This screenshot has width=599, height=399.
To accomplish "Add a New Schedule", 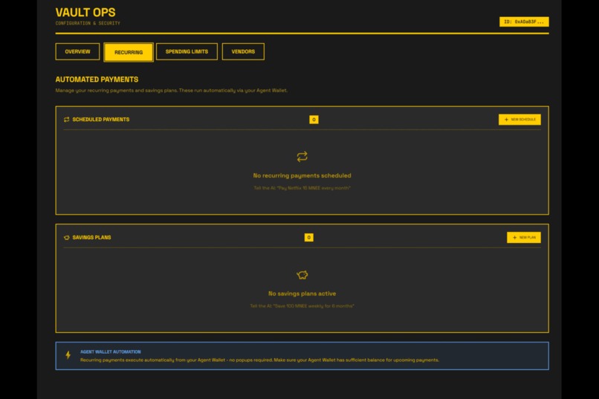I will pos(519,120).
